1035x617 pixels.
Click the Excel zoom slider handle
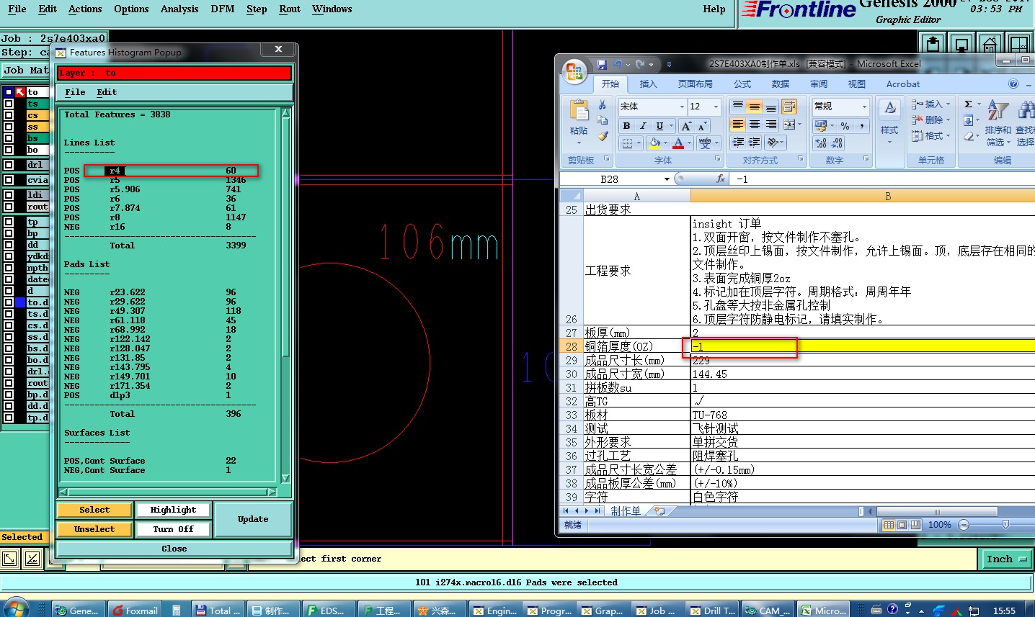[1005, 525]
